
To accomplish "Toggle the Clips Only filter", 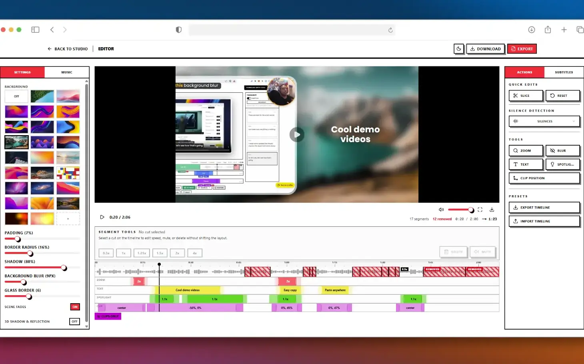I will pyautogui.click(x=108, y=316).
